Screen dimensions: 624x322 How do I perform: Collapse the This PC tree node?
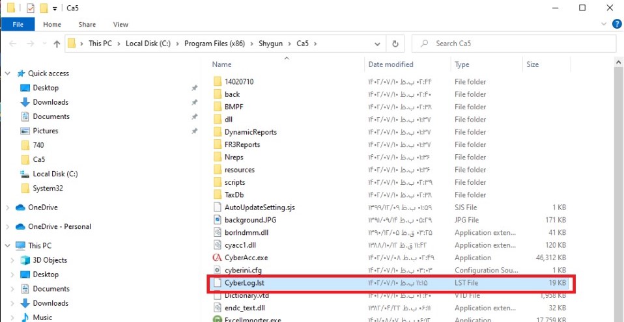coord(7,246)
